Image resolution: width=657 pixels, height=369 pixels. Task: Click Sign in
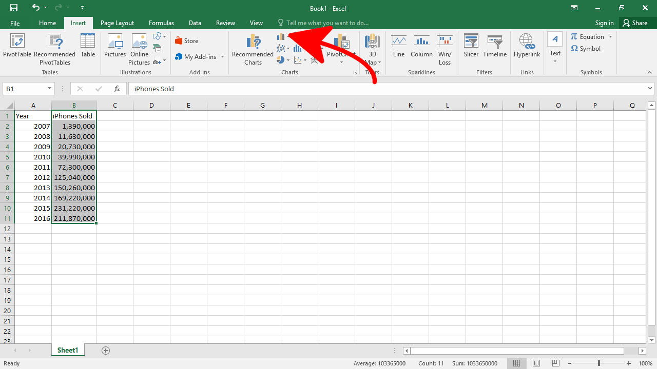click(604, 23)
